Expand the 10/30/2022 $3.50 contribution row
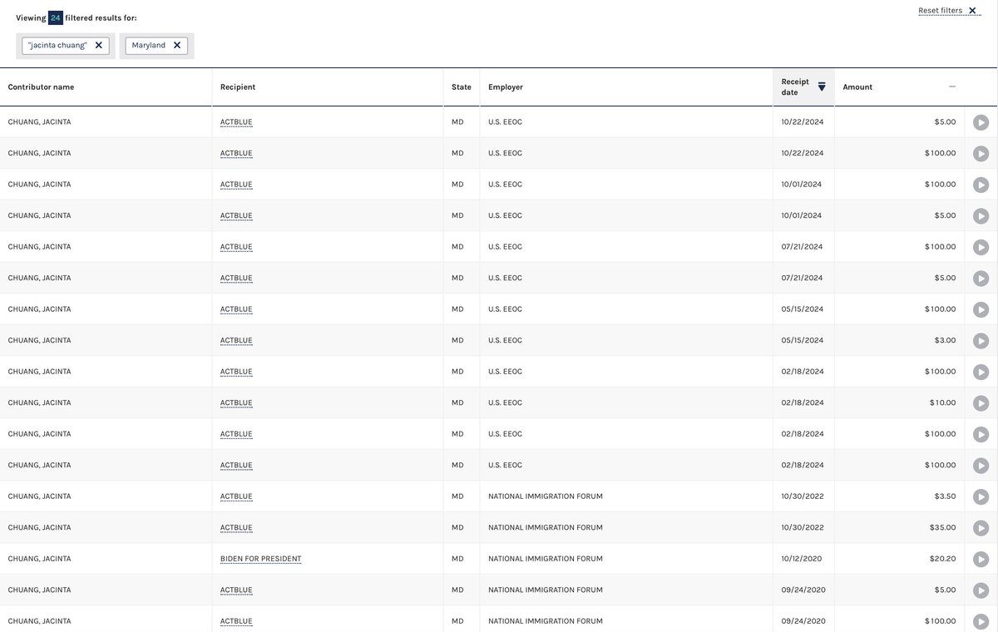This screenshot has height=632, width=998. coord(981,496)
